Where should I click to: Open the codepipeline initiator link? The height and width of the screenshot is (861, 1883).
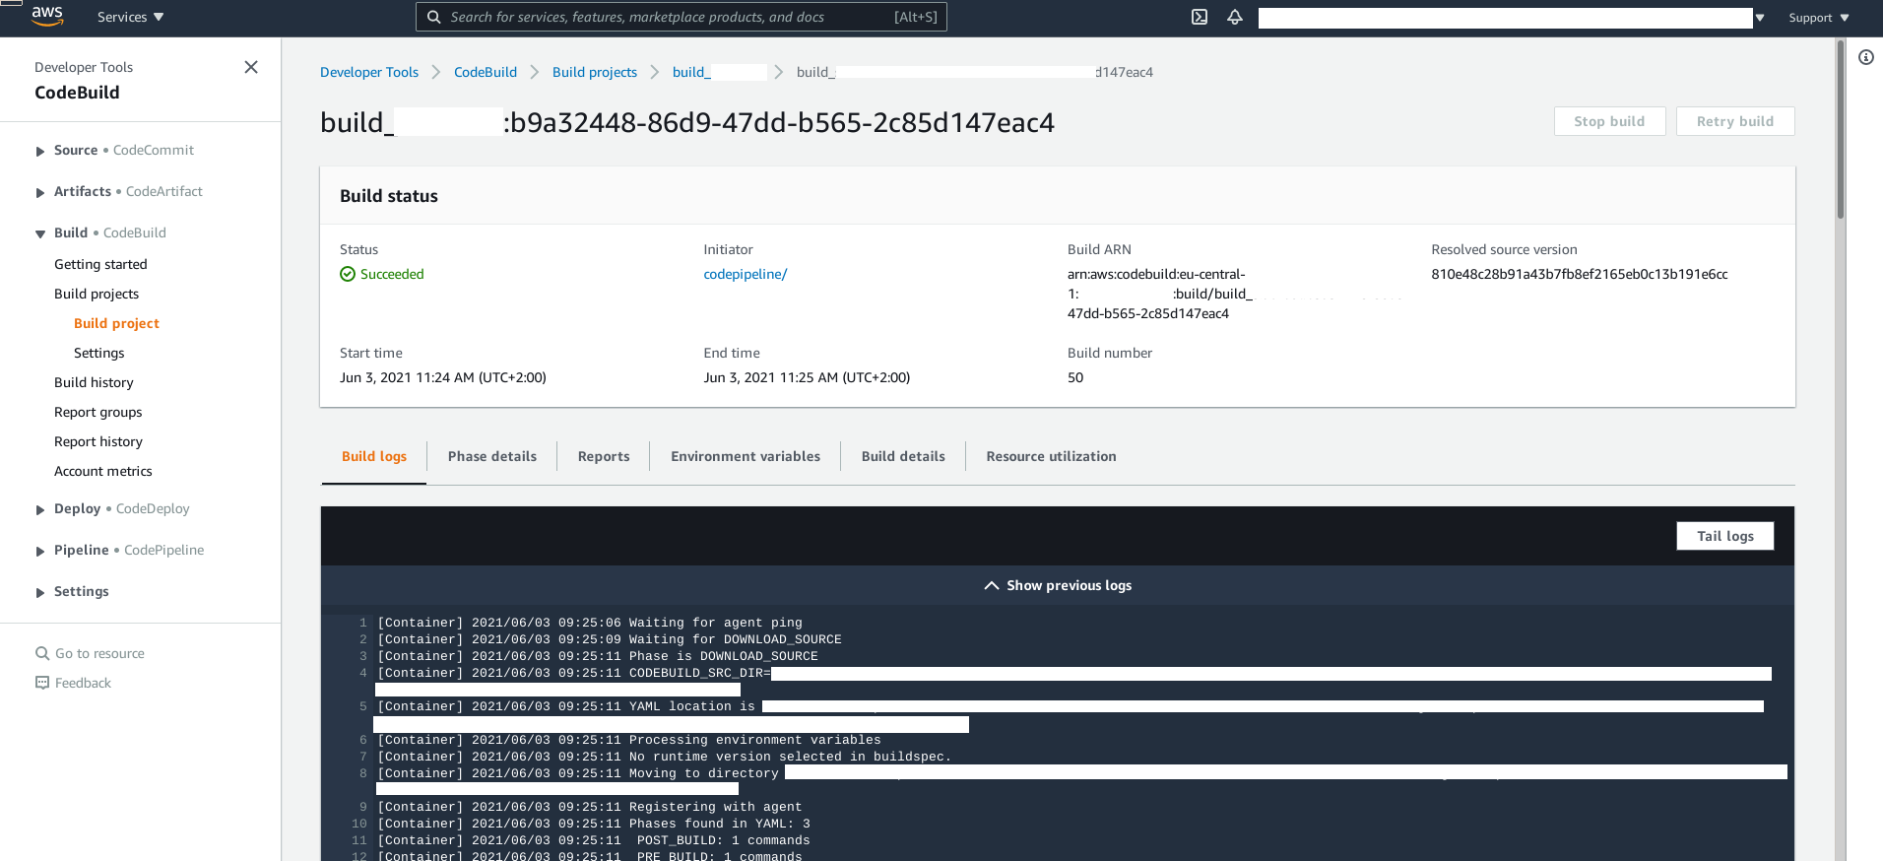coord(745,274)
